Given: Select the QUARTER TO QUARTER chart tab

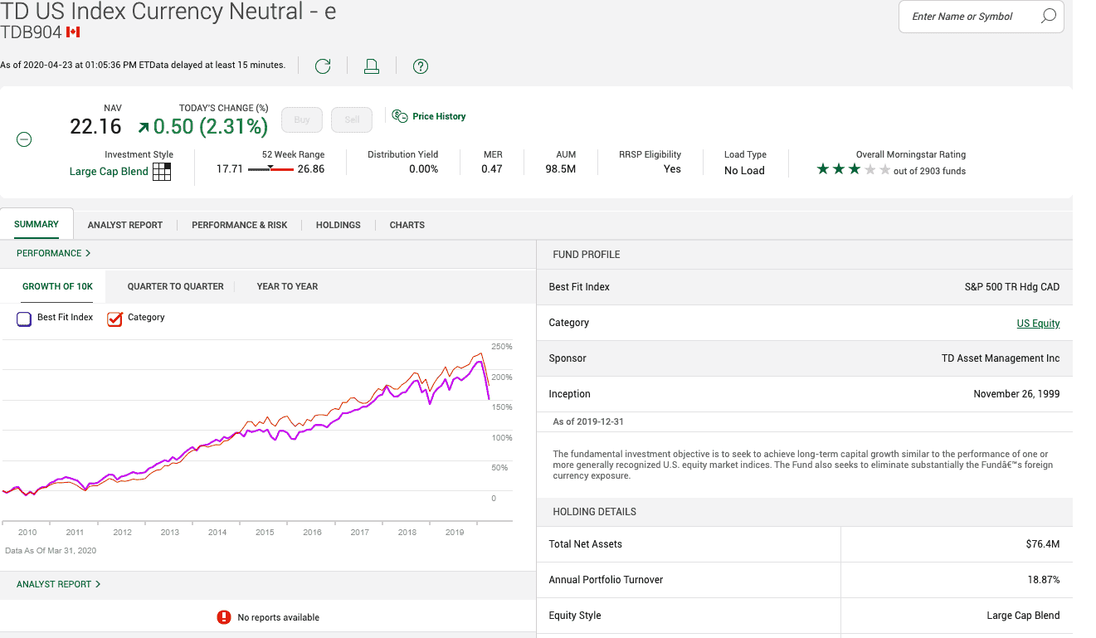Looking at the screenshot, I should 176,286.
